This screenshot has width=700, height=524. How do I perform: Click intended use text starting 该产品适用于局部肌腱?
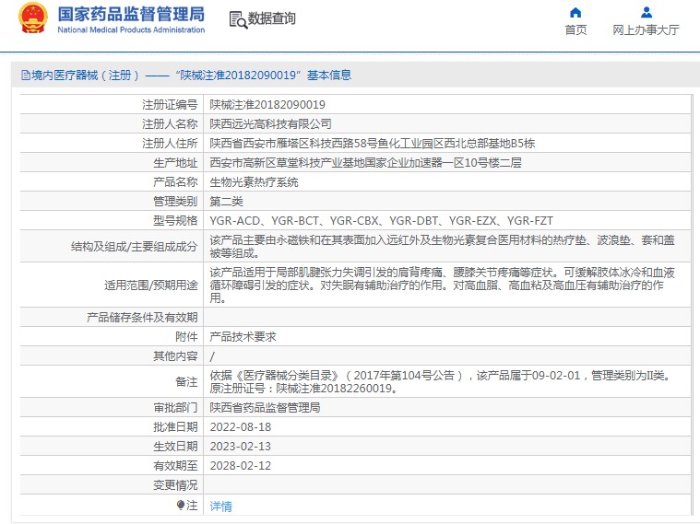tap(442, 285)
